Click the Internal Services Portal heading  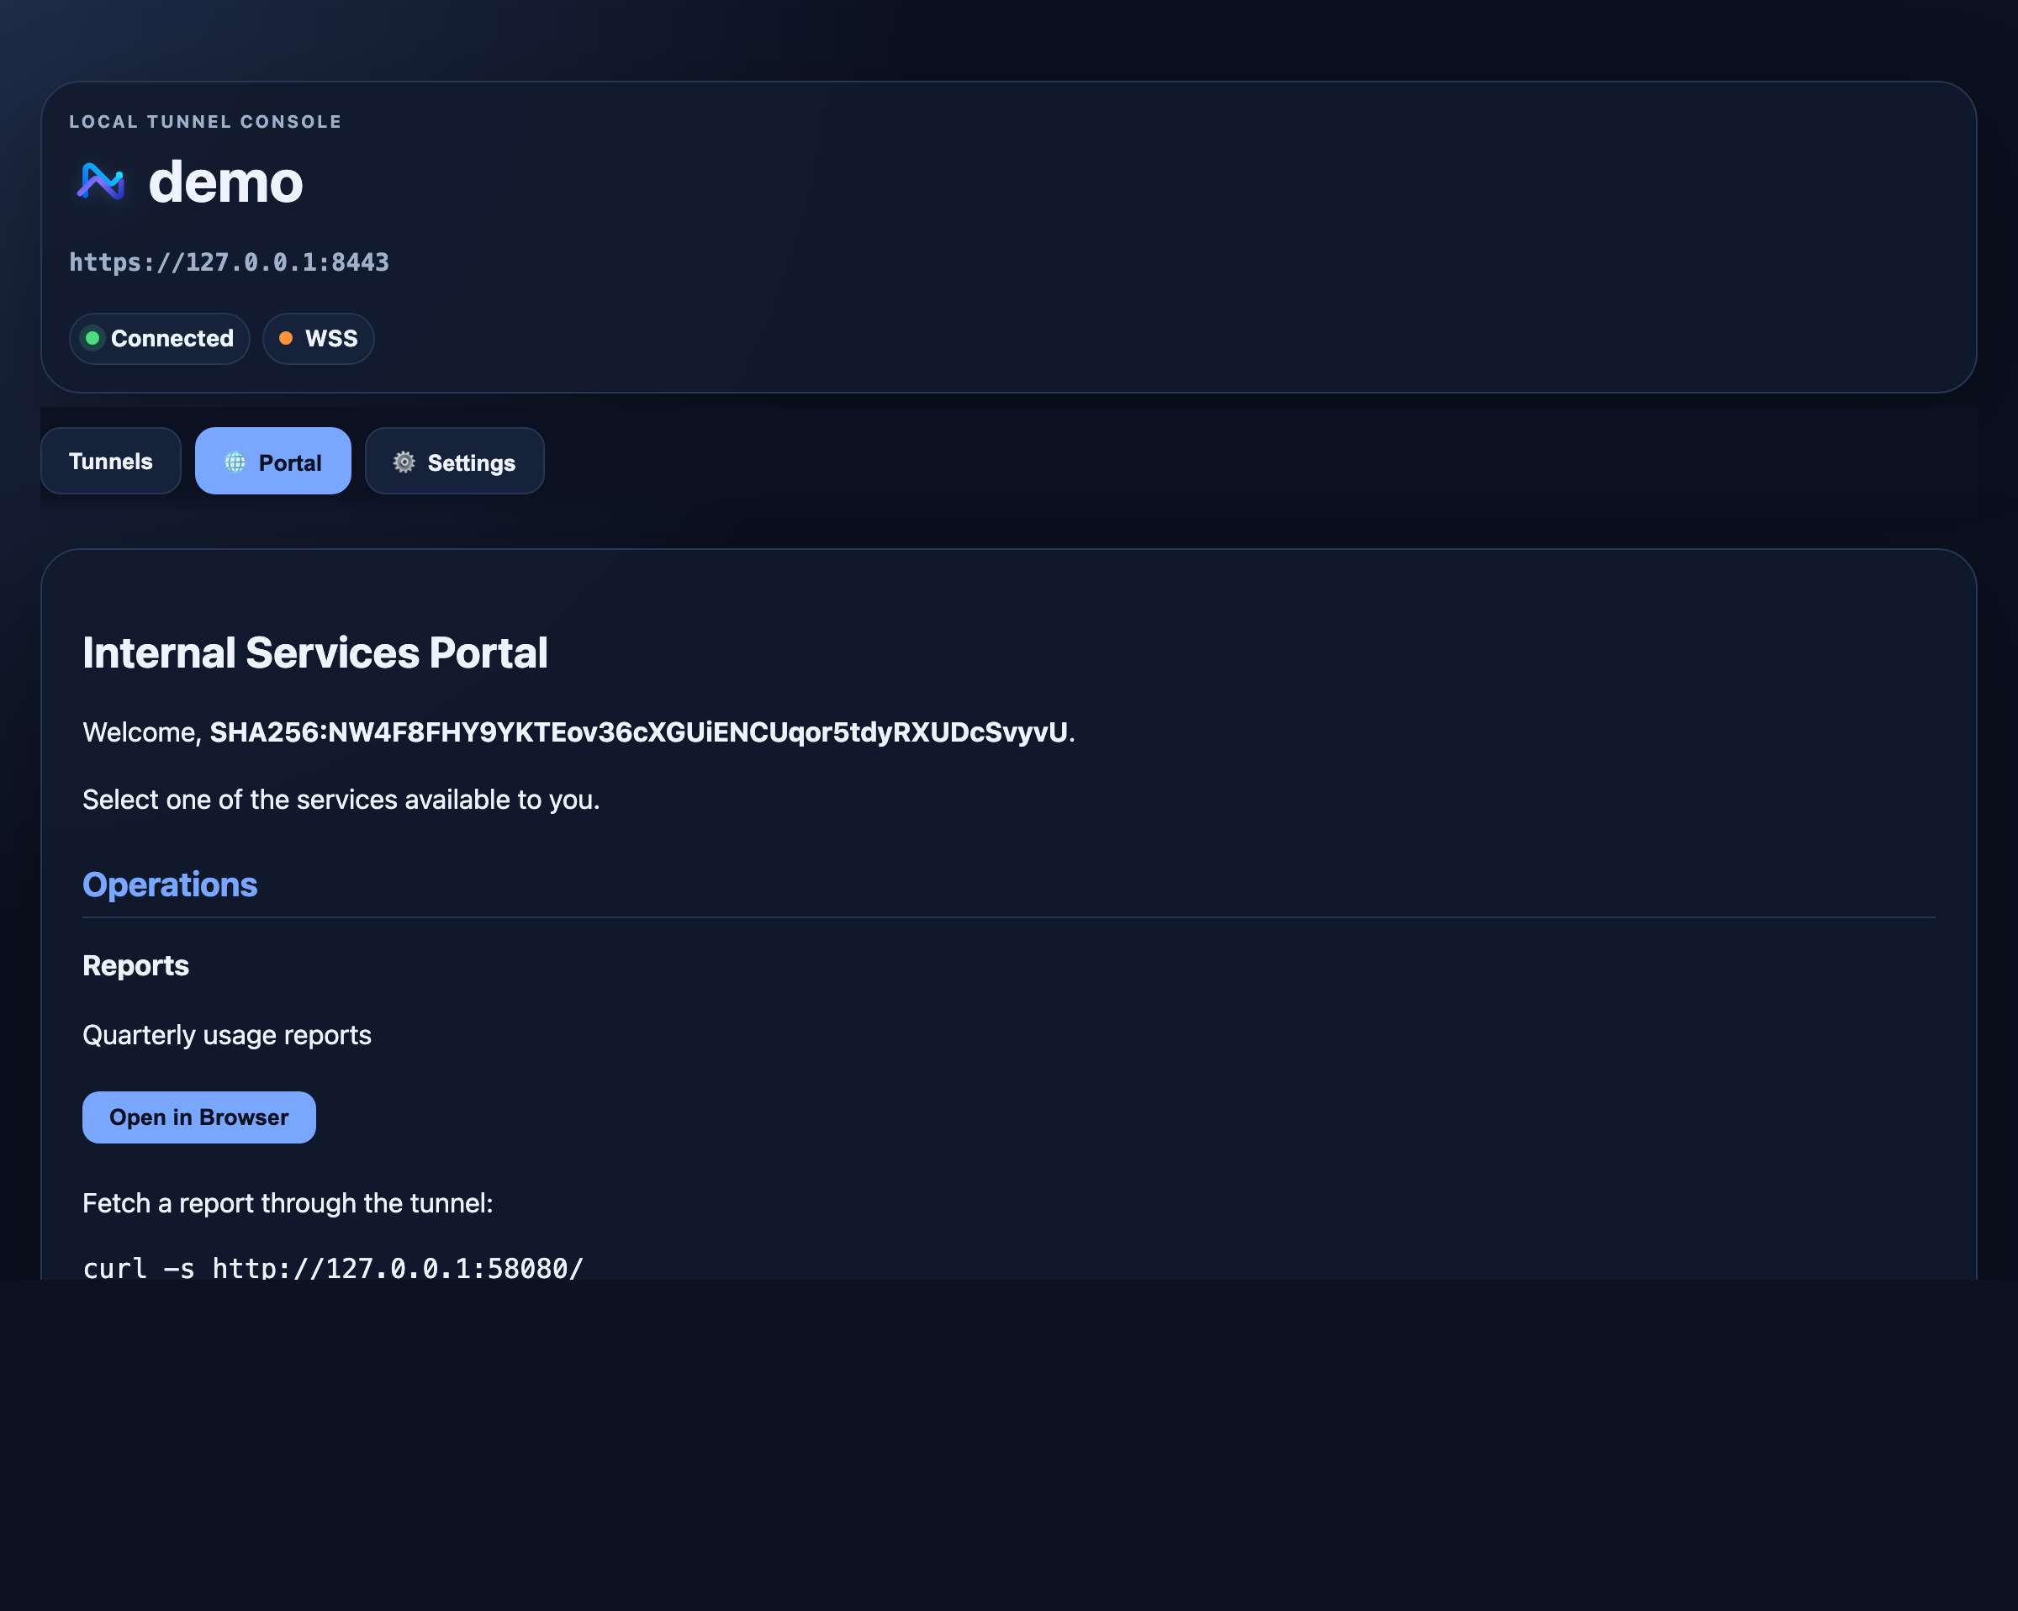pyautogui.click(x=315, y=652)
